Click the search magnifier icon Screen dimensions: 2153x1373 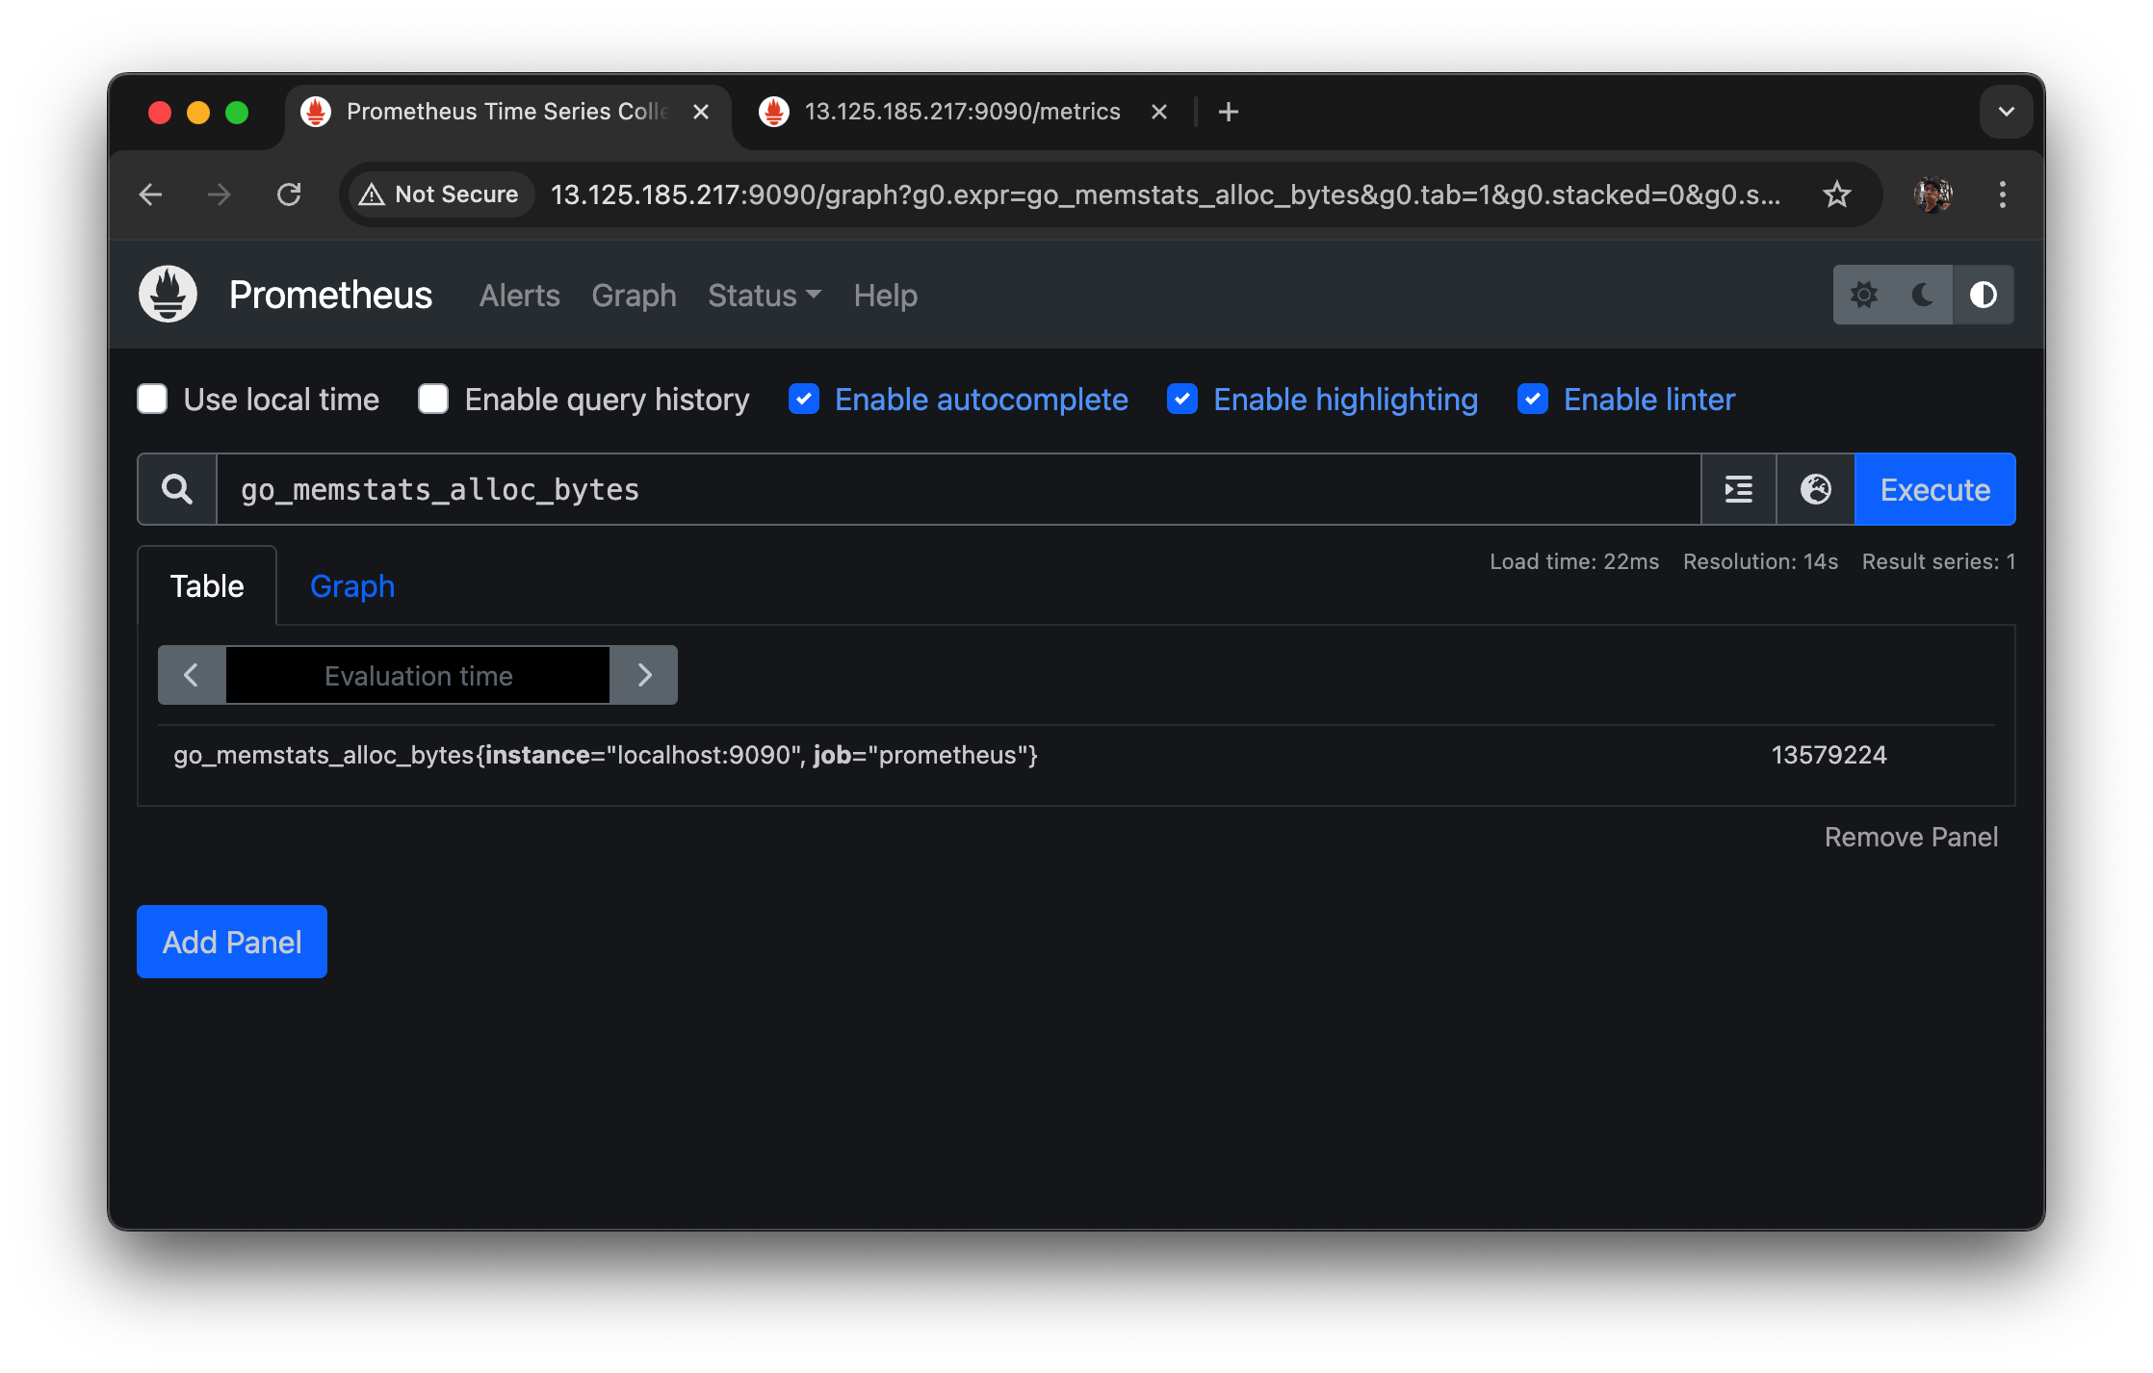tap(177, 489)
